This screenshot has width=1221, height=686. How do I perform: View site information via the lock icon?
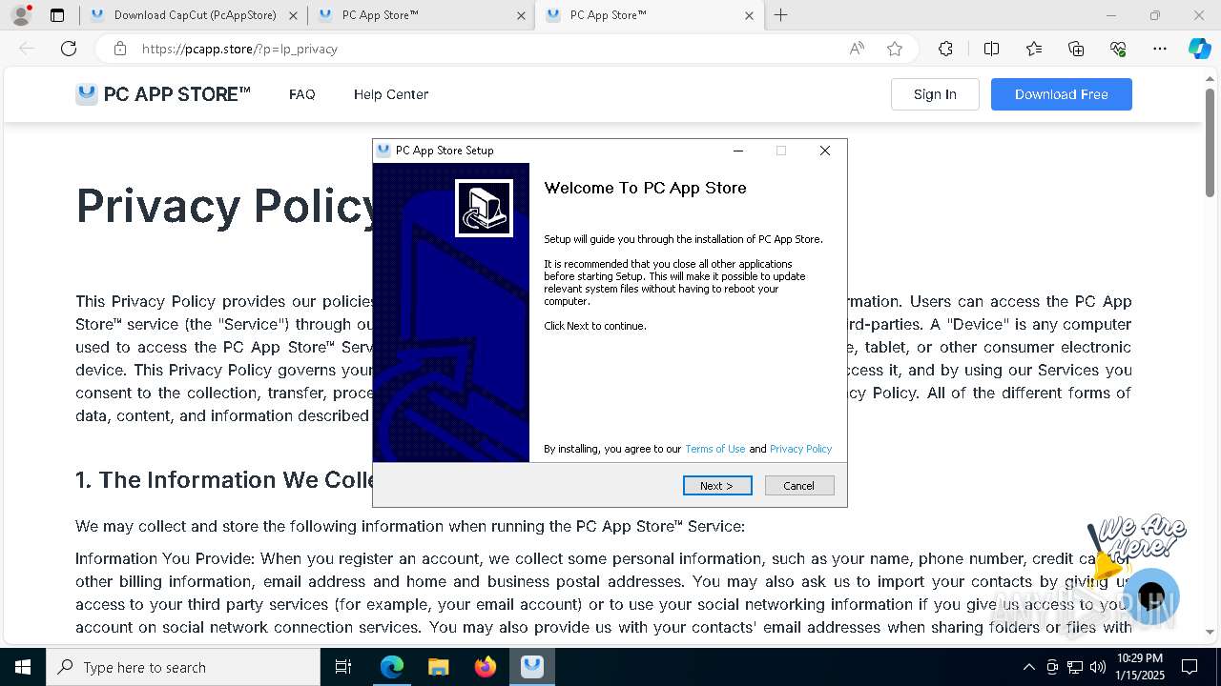point(119,49)
